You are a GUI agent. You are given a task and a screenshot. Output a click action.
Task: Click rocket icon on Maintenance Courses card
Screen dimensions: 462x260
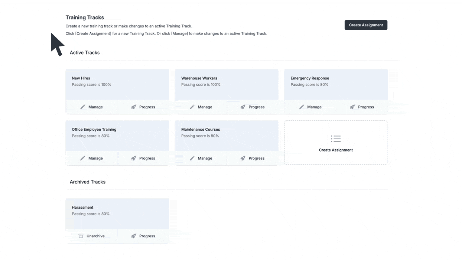243,158
